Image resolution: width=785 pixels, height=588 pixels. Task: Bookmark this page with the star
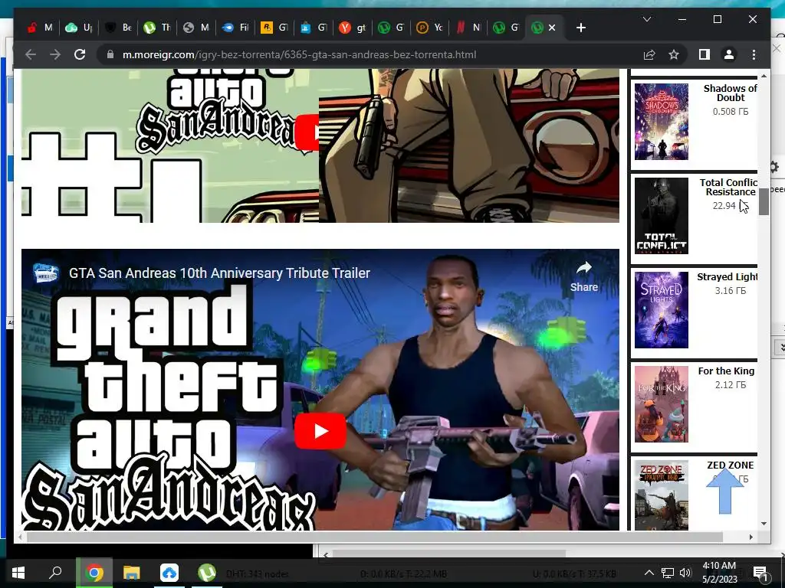pyautogui.click(x=674, y=54)
